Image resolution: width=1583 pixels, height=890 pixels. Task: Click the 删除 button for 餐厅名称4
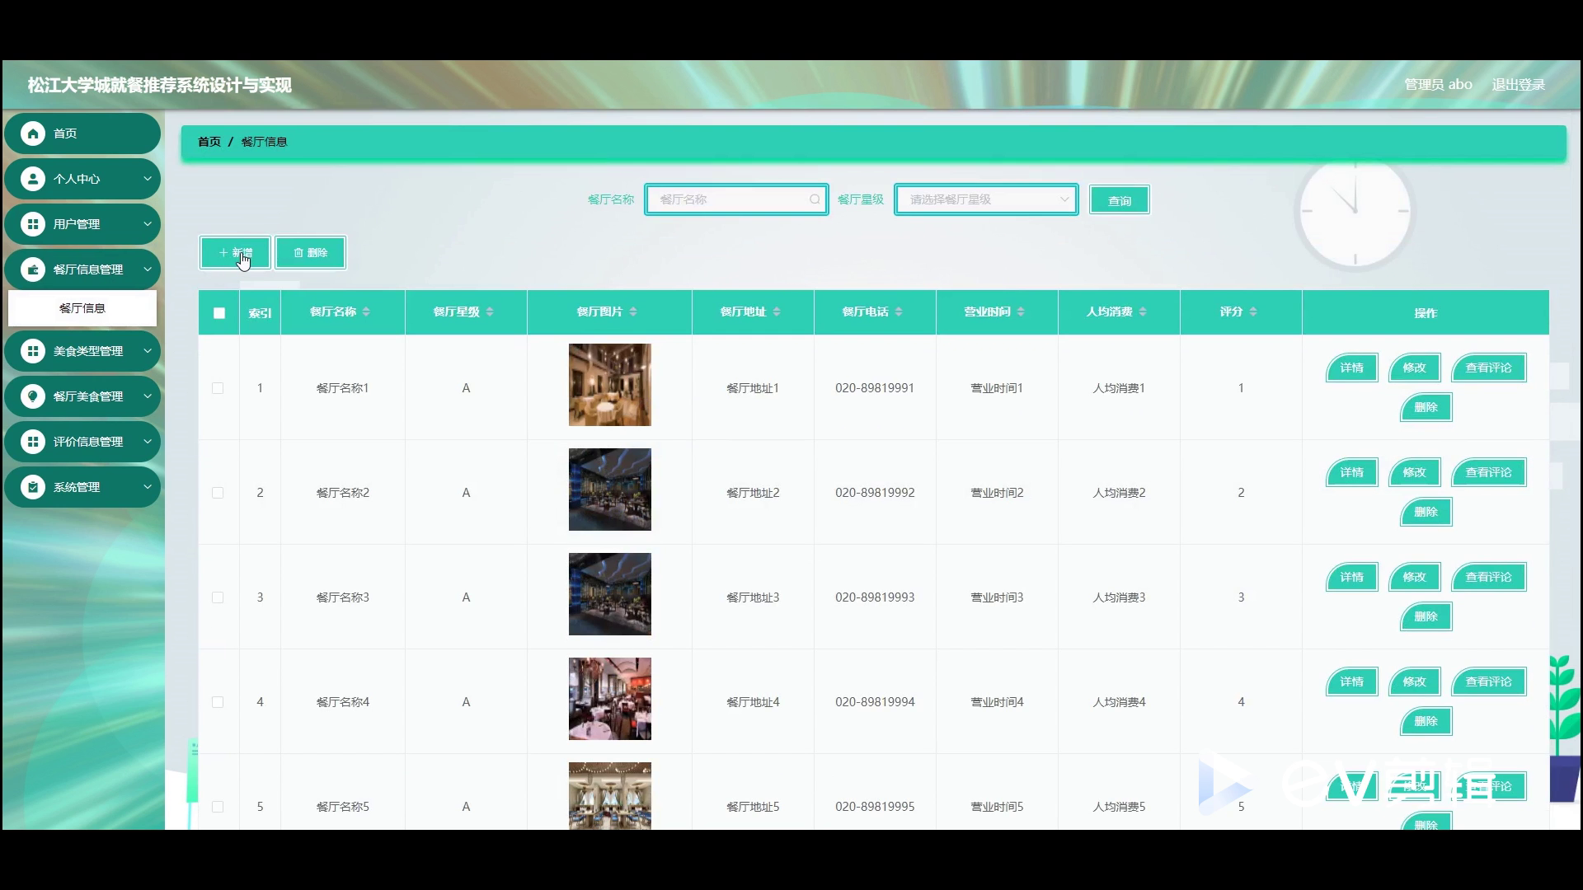1426,722
